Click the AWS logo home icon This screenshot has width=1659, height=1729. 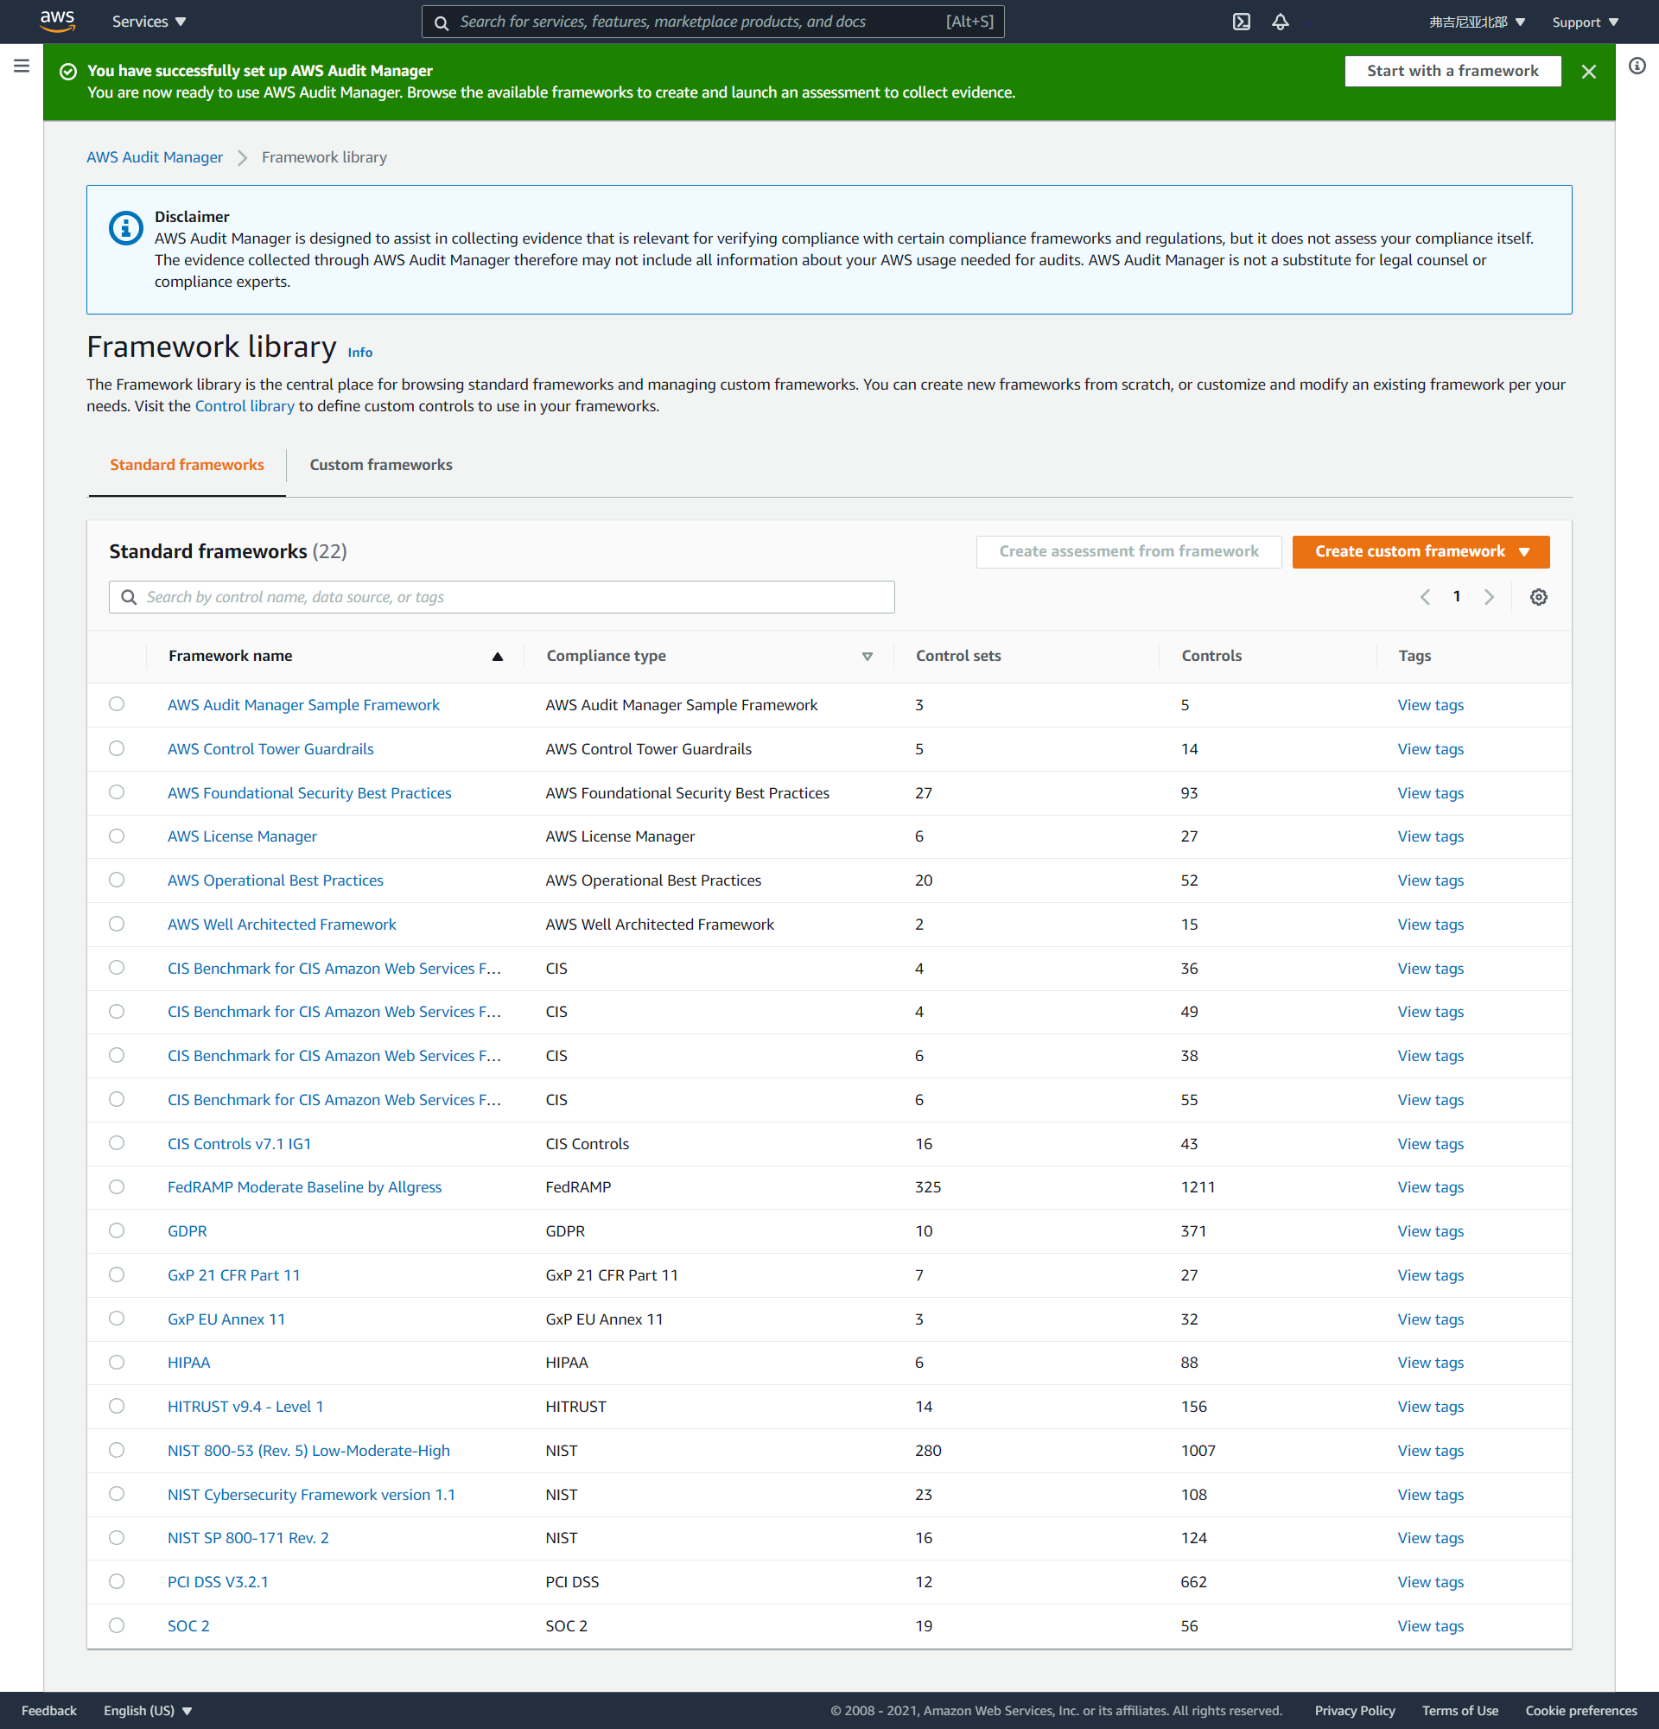(57, 22)
